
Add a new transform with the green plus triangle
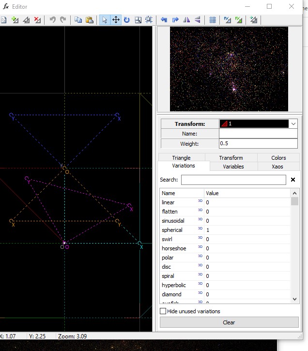[x=15, y=20]
